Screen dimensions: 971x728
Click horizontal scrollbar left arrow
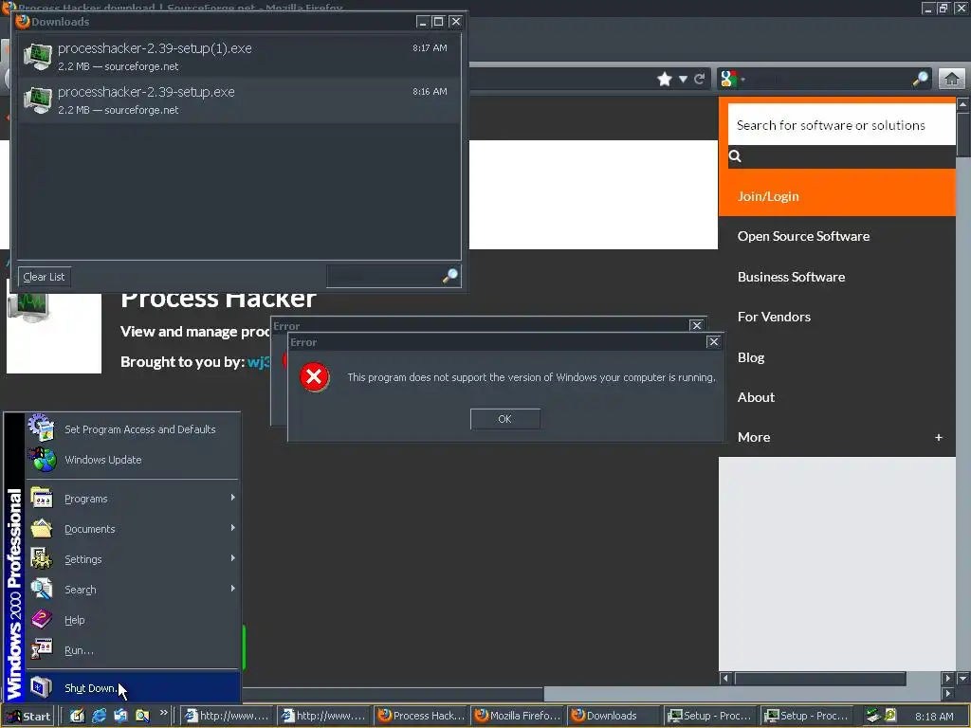[x=725, y=678]
